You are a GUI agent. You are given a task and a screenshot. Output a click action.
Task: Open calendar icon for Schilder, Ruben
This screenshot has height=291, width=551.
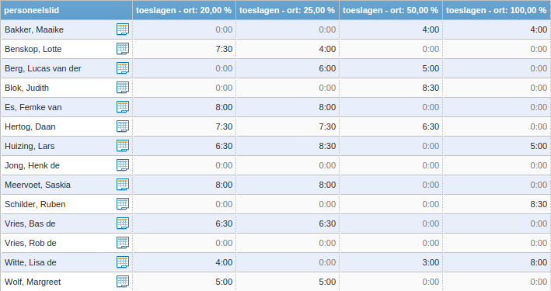pos(123,204)
